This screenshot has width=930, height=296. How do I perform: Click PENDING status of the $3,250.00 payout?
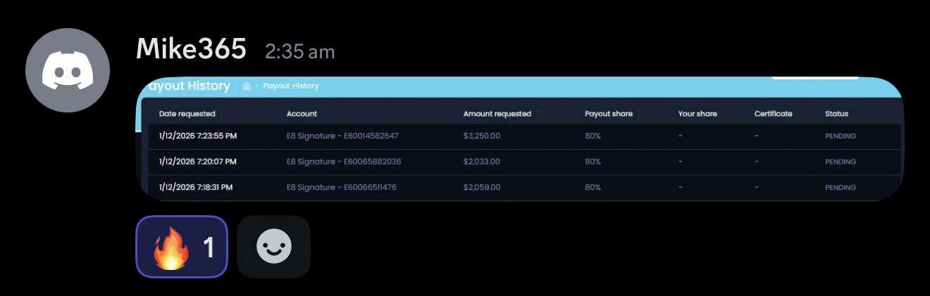(x=841, y=136)
